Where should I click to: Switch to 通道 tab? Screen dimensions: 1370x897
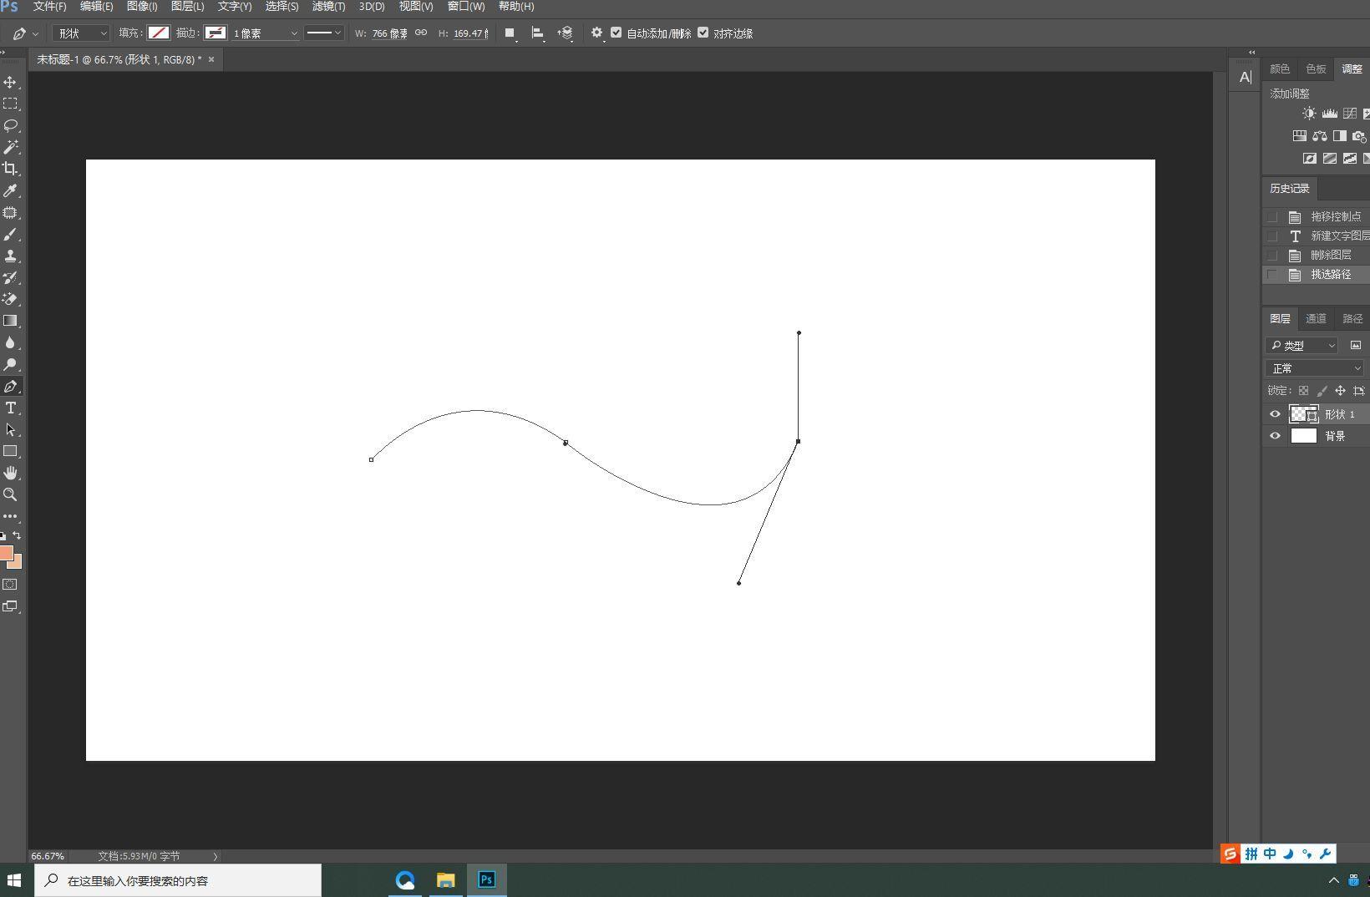[x=1316, y=318]
